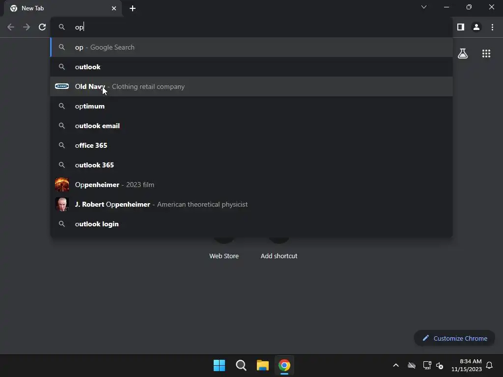
Task: Open tab search dropdown chevron
Action: point(424,7)
